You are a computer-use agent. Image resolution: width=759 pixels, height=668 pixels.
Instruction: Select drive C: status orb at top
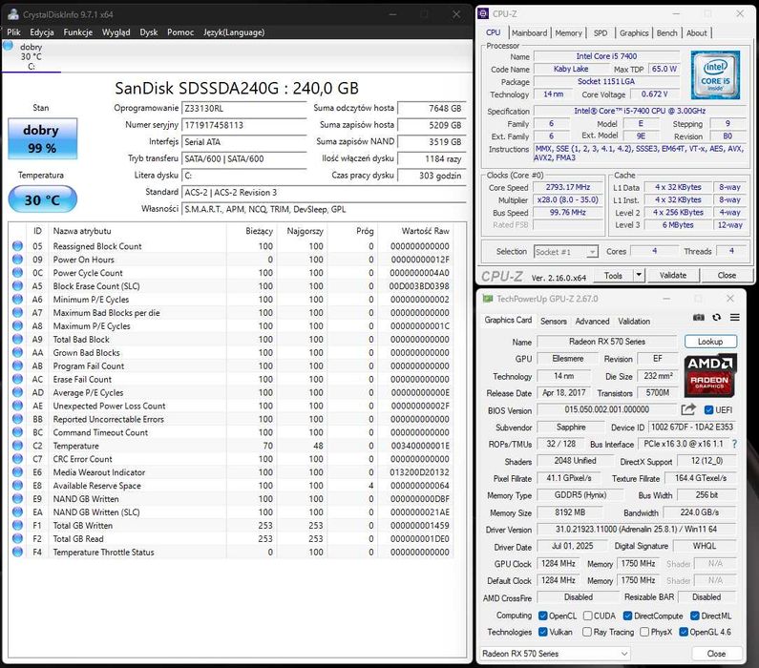coord(9,46)
